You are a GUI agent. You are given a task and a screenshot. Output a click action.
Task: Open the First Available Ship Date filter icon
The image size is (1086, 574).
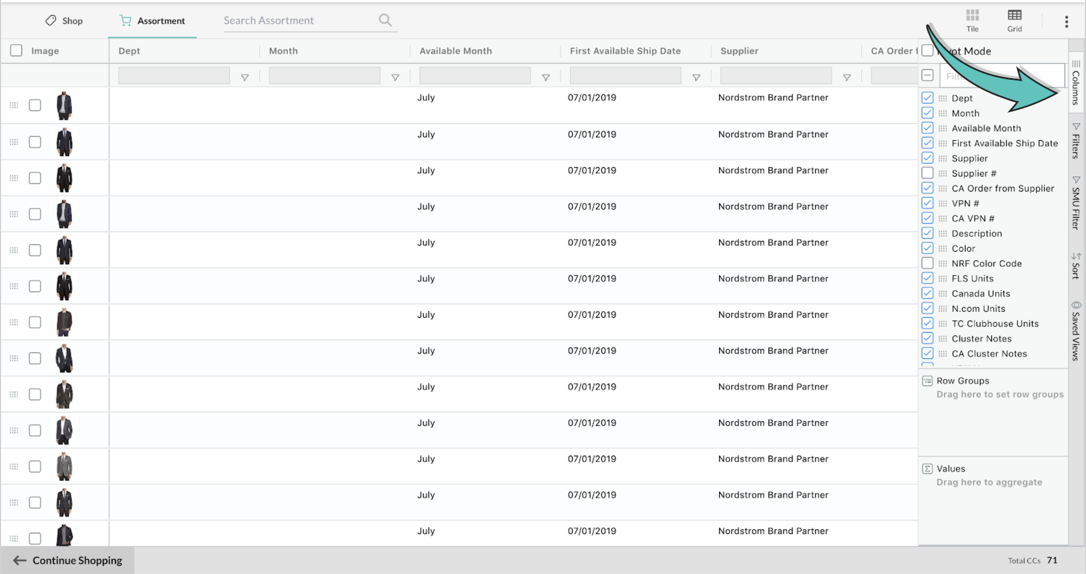pyautogui.click(x=696, y=78)
